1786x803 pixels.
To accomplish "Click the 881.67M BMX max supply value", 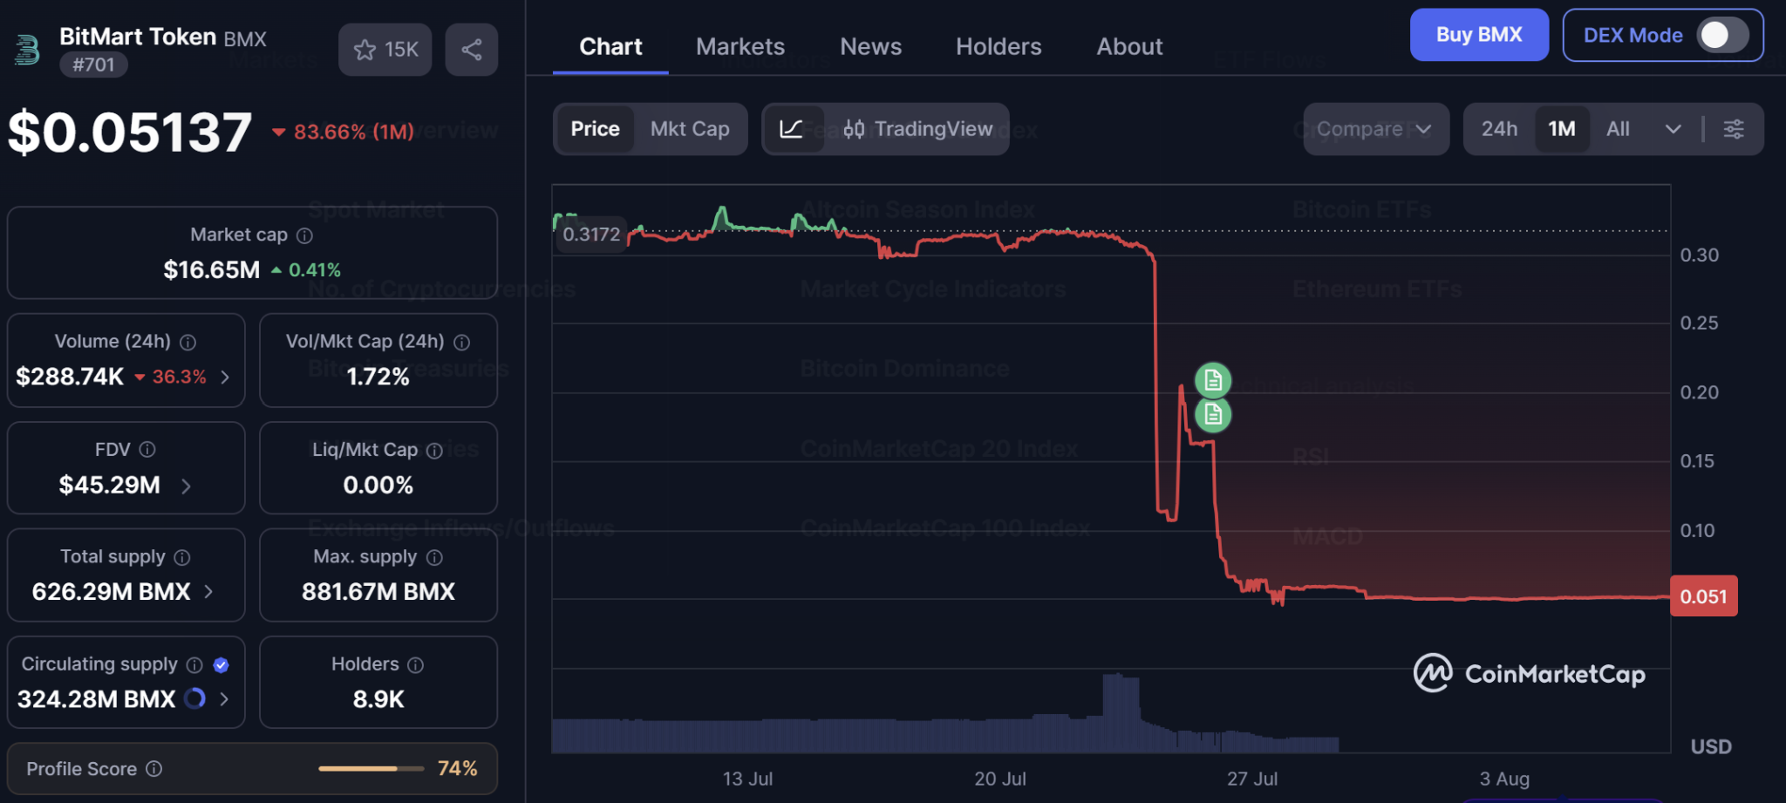I will [x=378, y=592].
